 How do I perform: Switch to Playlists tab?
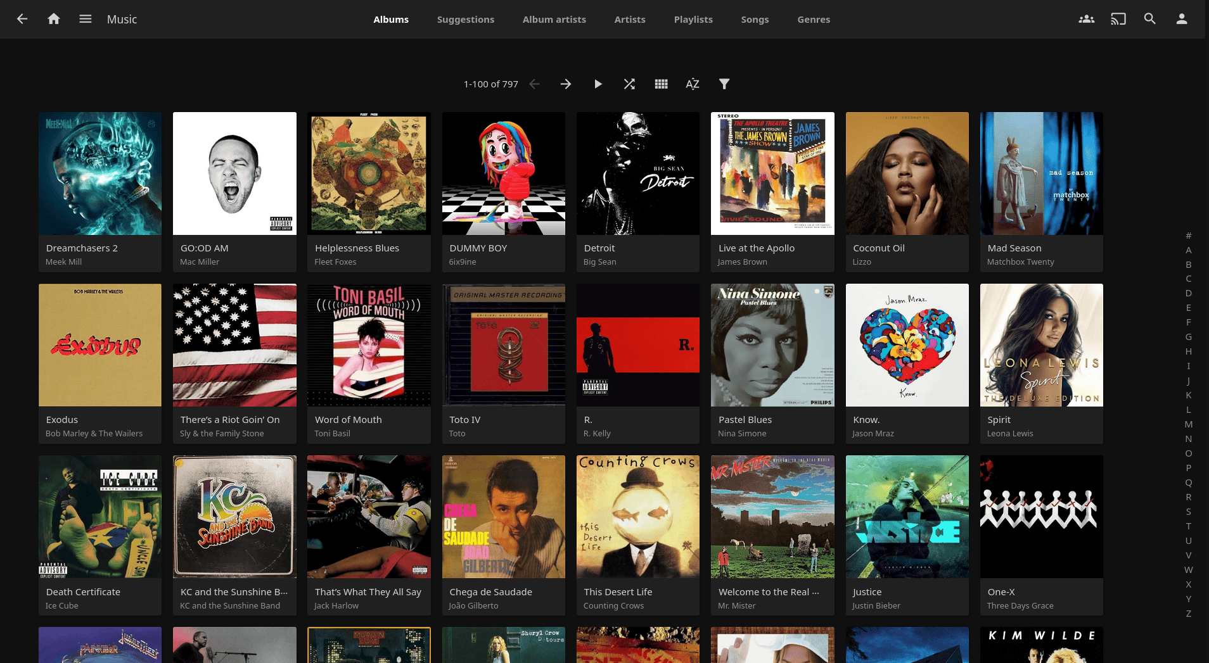pos(693,19)
